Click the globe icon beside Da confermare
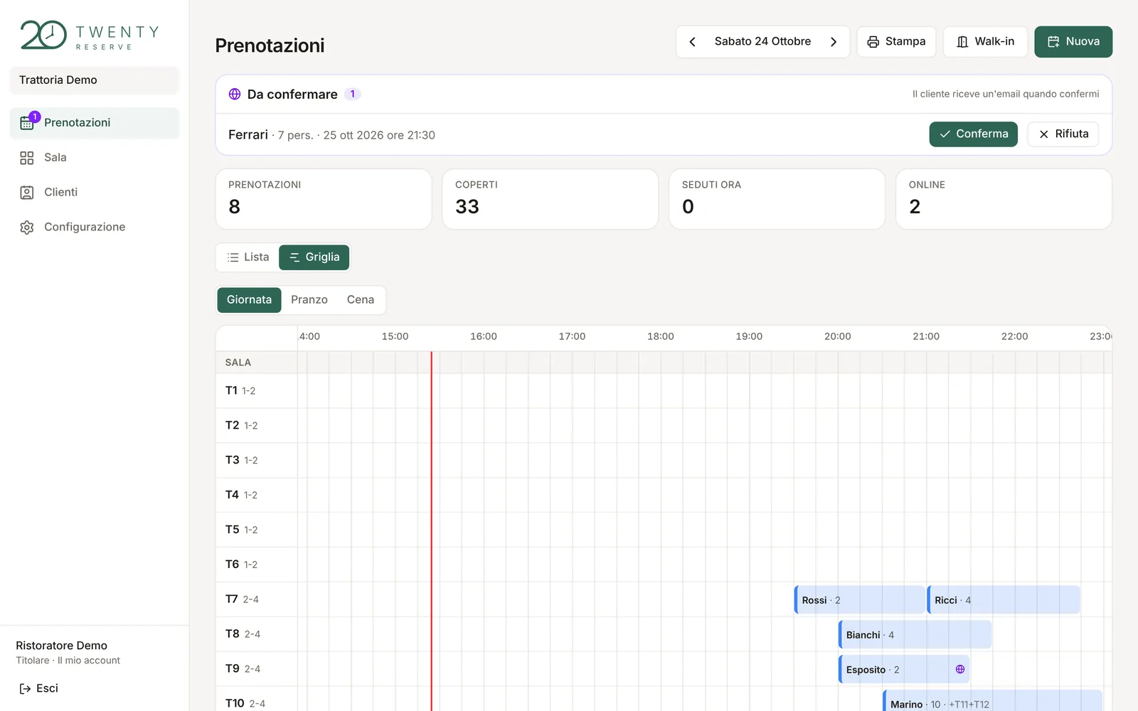1138x711 pixels. (x=235, y=94)
